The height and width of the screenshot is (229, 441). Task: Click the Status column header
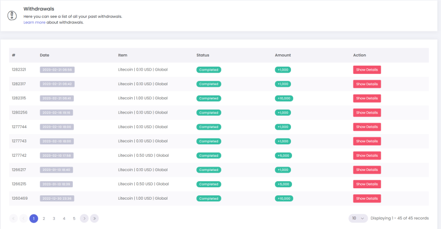(x=203, y=55)
